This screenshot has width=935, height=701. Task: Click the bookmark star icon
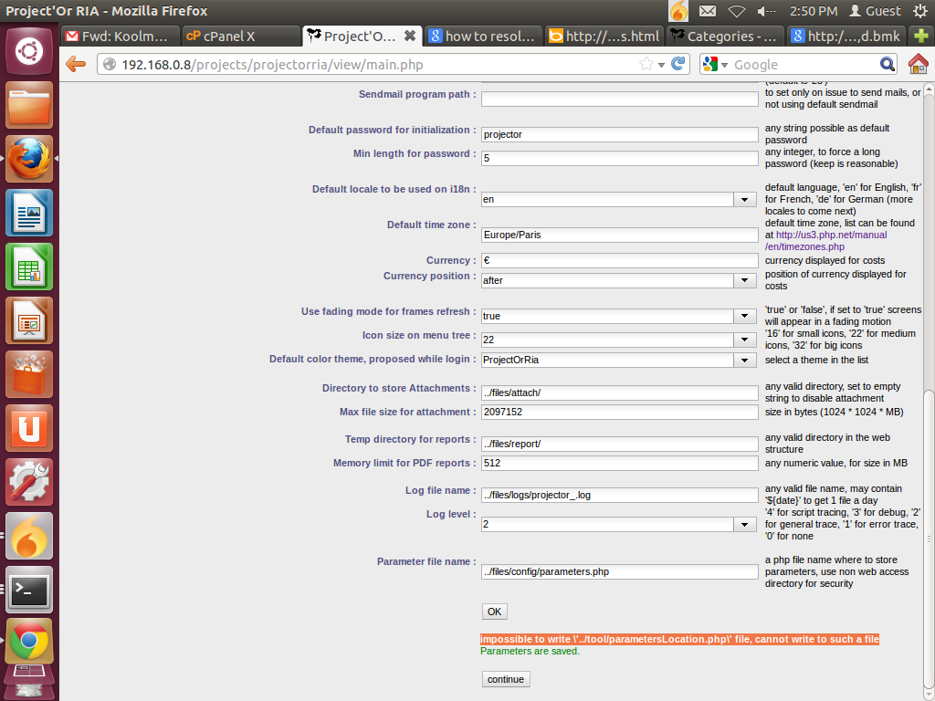tap(647, 64)
